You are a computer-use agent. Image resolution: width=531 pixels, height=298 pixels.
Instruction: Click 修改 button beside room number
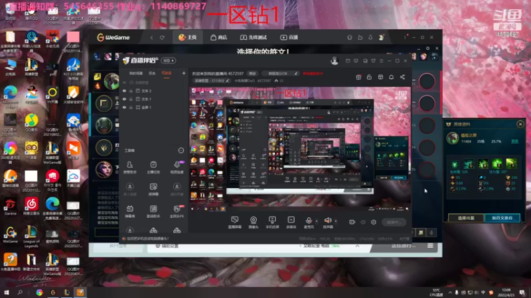coord(253,74)
